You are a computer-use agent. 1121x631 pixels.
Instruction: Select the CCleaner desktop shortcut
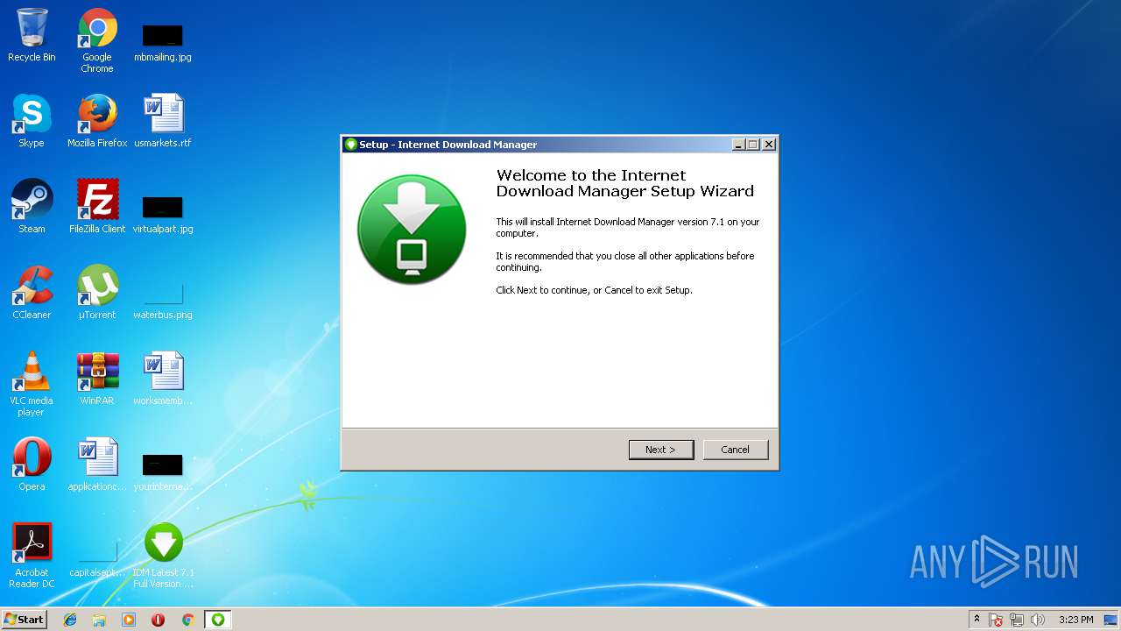[32, 293]
